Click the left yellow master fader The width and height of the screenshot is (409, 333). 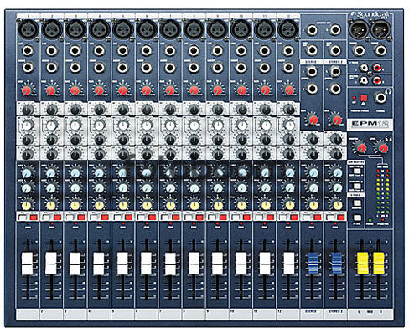(x=362, y=264)
